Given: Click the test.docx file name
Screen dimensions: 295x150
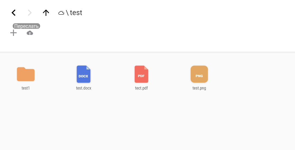Looking at the screenshot, I should 83,88.
